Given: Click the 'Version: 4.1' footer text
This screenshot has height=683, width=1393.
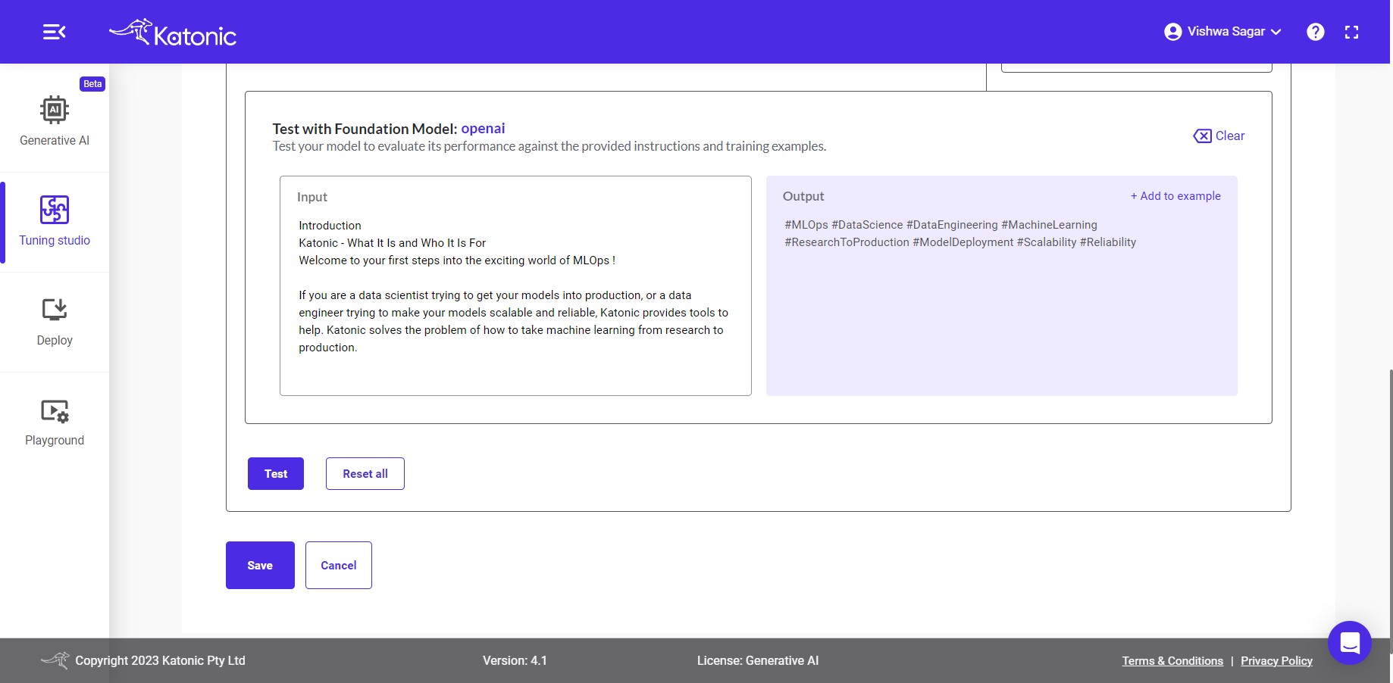Looking at the screenshot, I should pyautogui.click(x=515, y=660).
